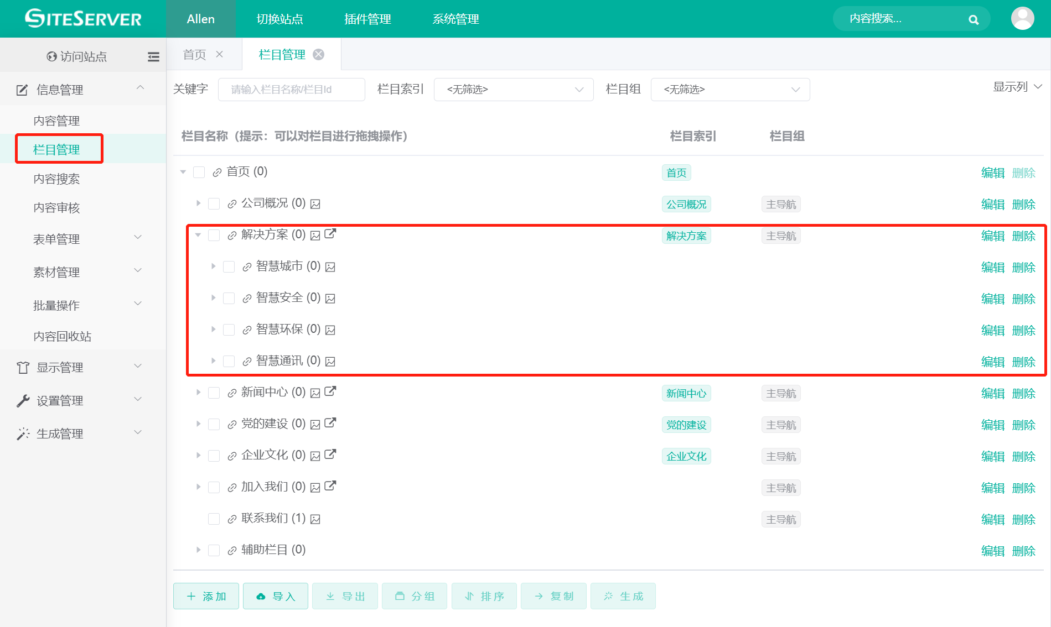Expand the 新闻中心 tree node

[198, 392]
